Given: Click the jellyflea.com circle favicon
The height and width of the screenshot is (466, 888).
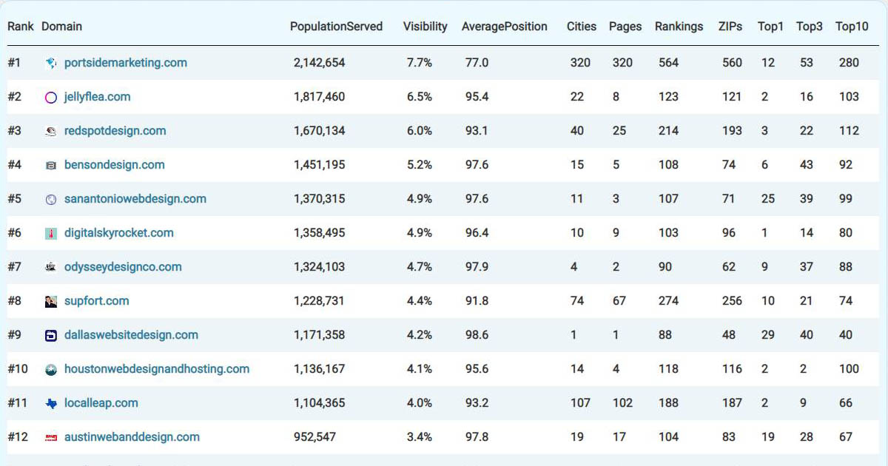Looking at the screenshot, I should point(51,98).
